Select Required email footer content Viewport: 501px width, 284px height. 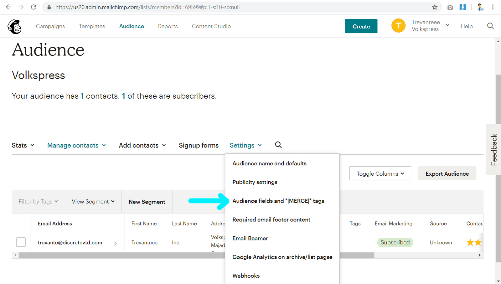271,220
